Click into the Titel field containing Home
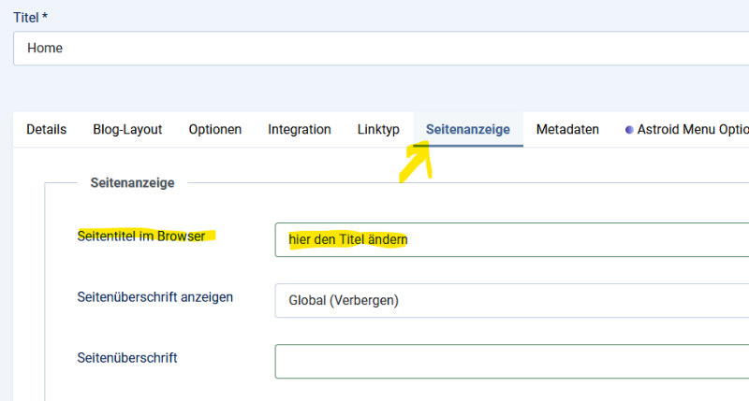Image resolution: width=749 pixels, height=401 pixels. (x=374, y=48)
